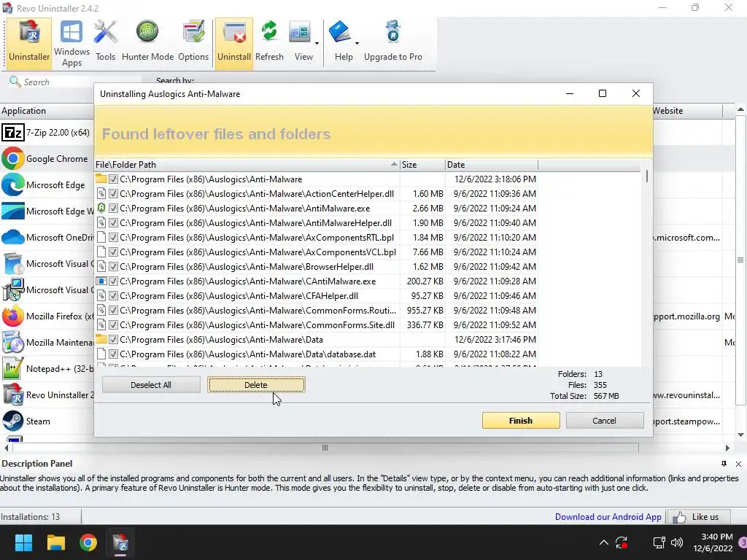The width and height of the screenshot is (747, 560).
Task: Open Download our Android App link
Action: 608,517
